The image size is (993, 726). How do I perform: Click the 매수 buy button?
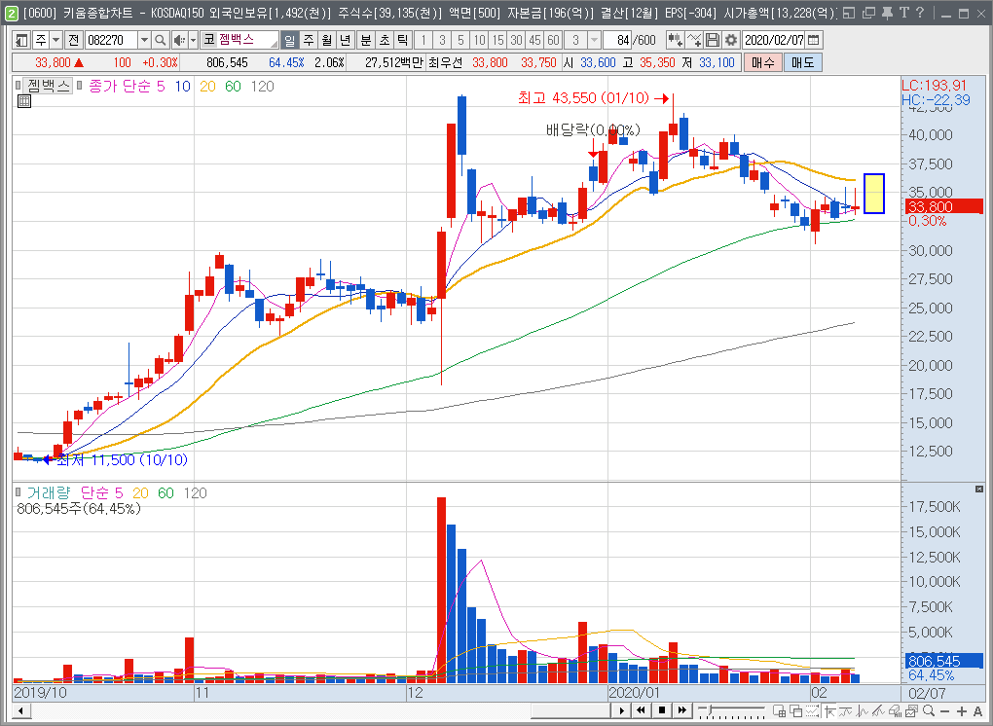(x=763, y=62)
